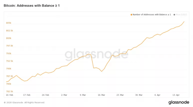Click the 2. Mar x-axis label
The image size is (193, 107).
coord(64,95)
